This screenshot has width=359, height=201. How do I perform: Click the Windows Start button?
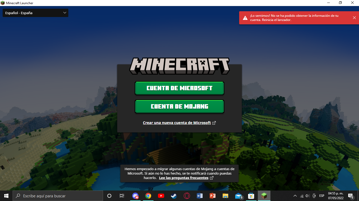click(6, 196)
